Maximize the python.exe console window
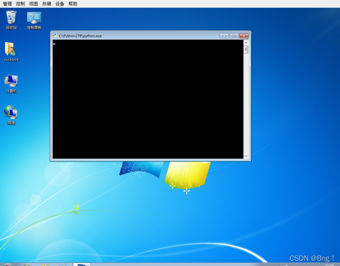Viewport: 340px width, 266px height. click(x=234, y=36)
